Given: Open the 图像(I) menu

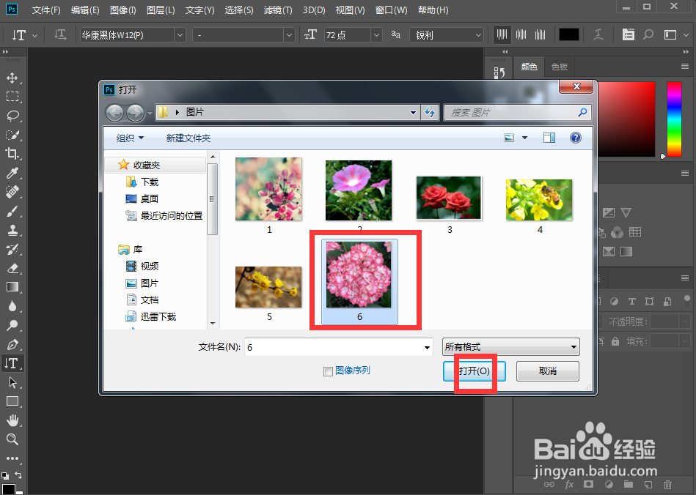Looking at the screenshot, I should (x=123, y=10).
